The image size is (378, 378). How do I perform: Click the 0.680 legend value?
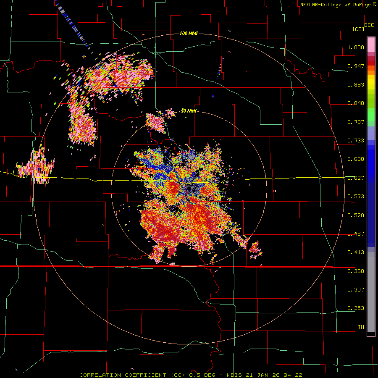point(356,159)
